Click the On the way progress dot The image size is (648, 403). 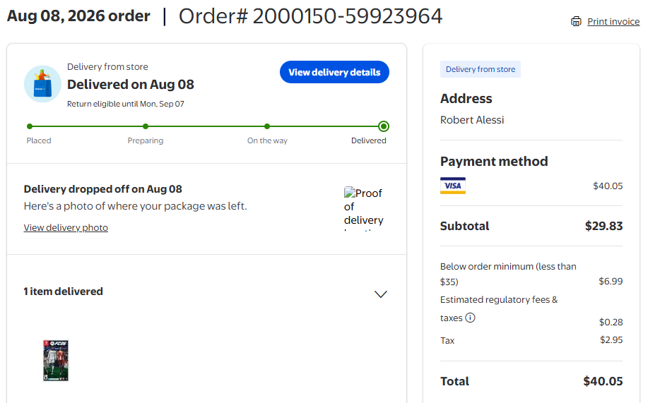[267, 126]
